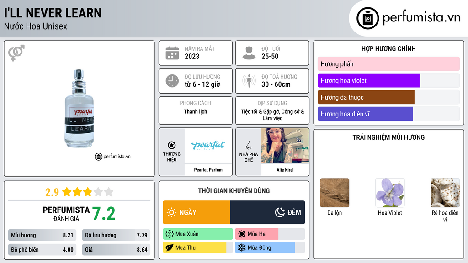
Task: Click the star badge icon above Thương hiệu
Action: click(172, 145)
